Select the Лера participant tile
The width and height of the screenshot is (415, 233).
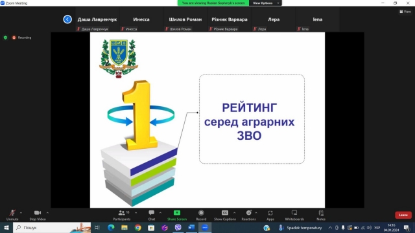[x=274, y=19]
